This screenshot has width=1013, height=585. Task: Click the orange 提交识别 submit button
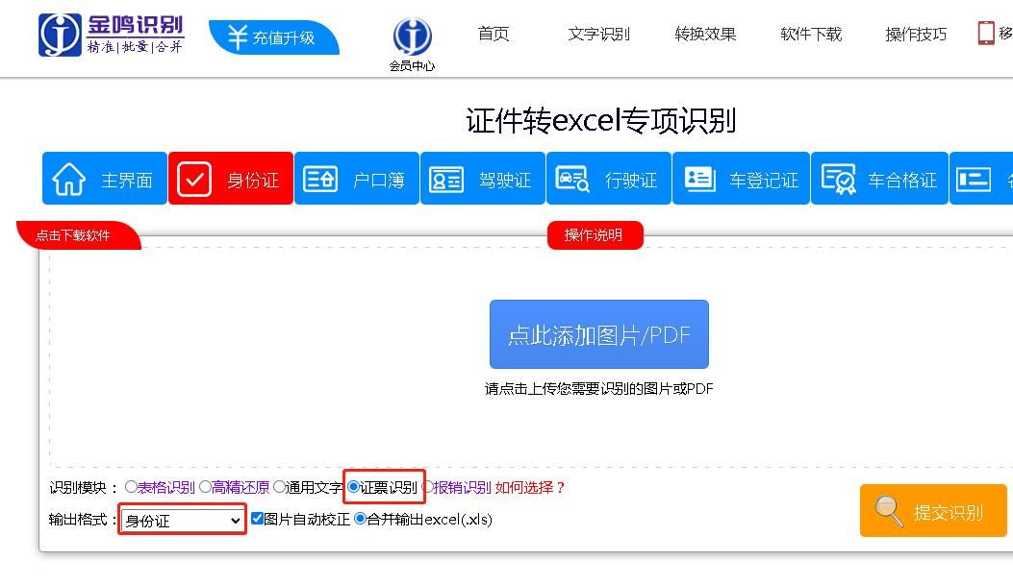[x=931, y=510]
